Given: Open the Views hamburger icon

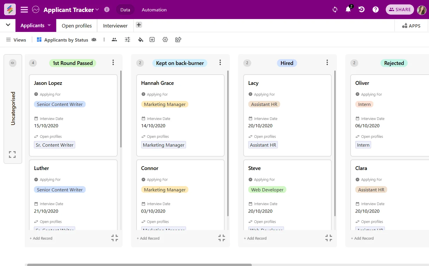Looking at the screenshot, I should (x=8, y=40).
